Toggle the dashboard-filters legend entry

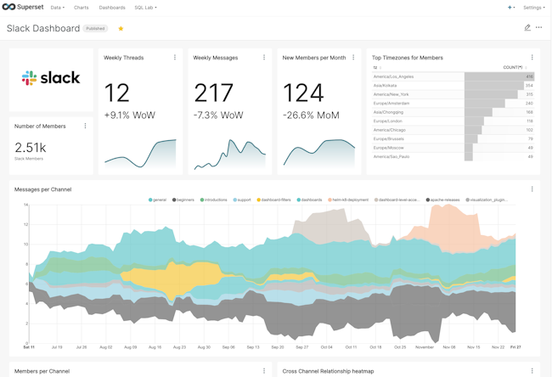coord(273,200)
